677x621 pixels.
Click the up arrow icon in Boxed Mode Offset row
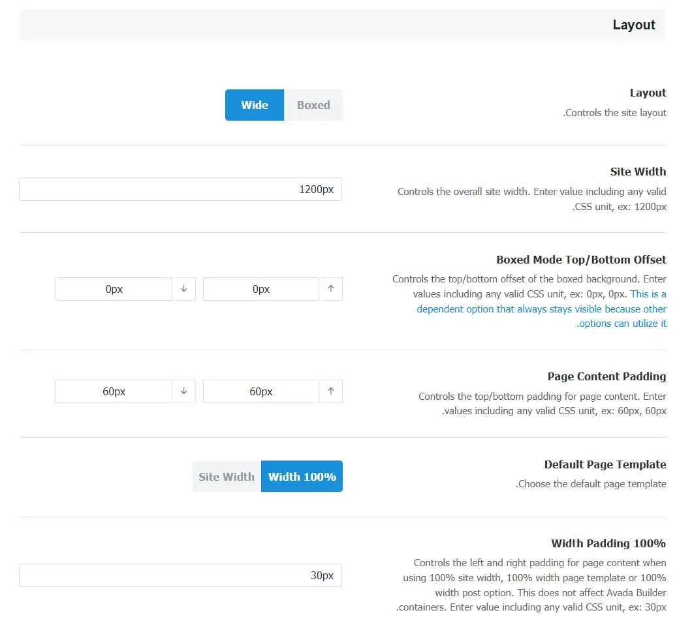click(x=331, y=289)
